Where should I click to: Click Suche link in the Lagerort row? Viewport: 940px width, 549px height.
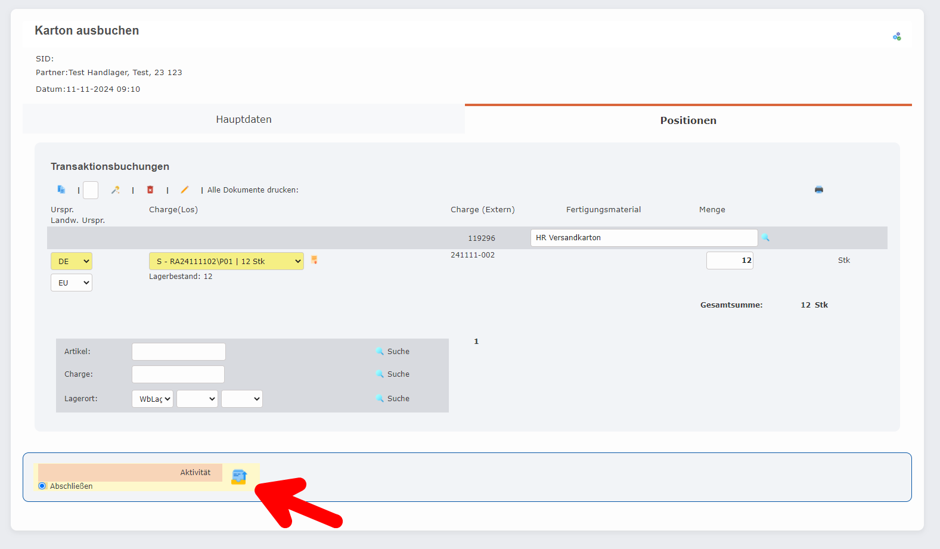tap(398, 399)
